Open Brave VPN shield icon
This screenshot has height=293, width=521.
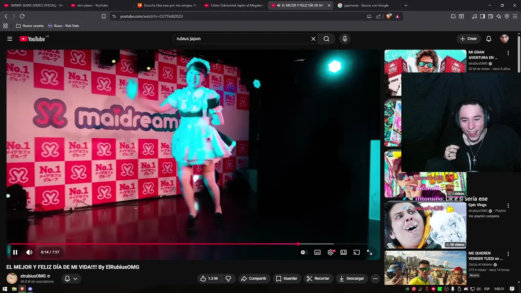click(507, 16)
